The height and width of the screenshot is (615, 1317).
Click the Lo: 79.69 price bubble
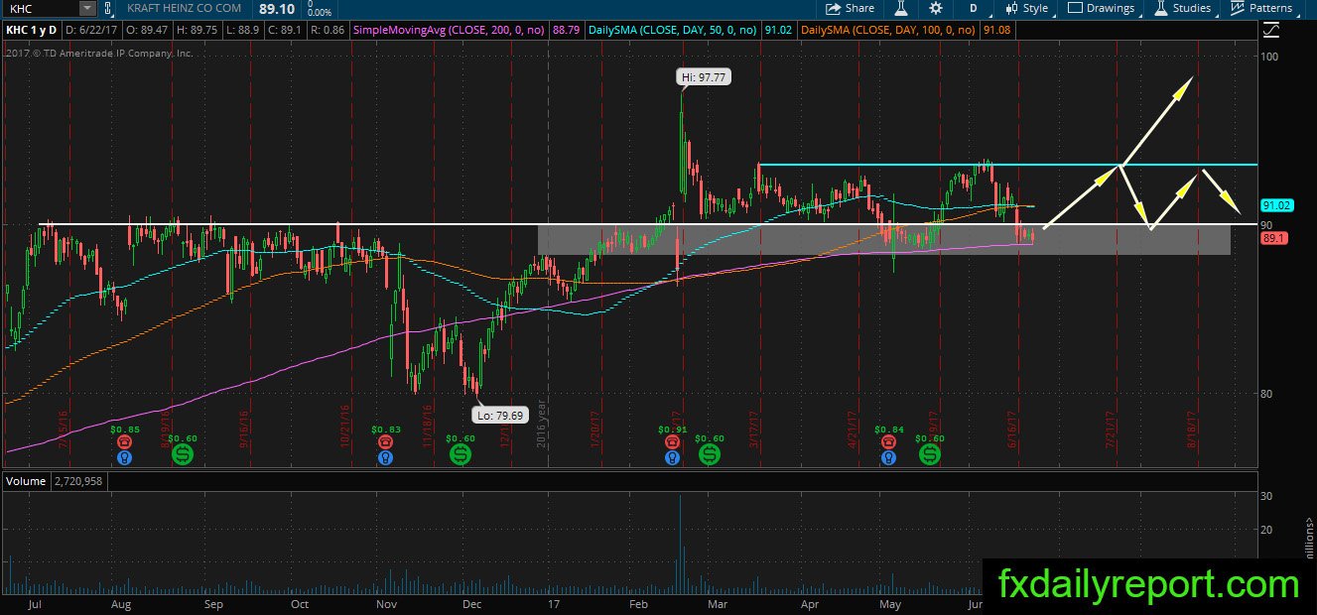coord(501,416)
